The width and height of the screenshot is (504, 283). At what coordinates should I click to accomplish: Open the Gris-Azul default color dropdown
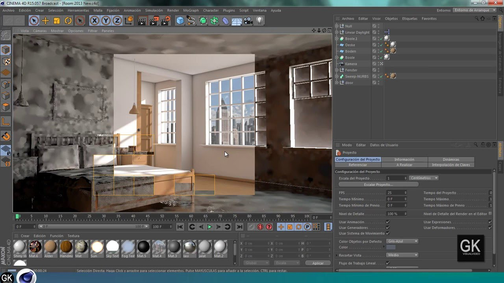[x=402, y=241]
